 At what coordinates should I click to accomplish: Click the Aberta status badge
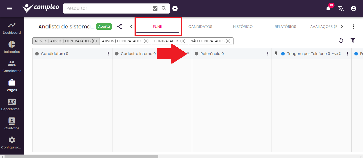(x=104, y=26)
